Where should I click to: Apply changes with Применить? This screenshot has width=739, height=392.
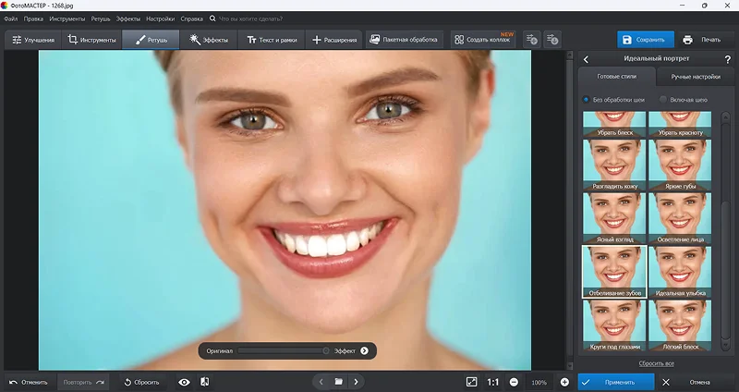(x=616, y=382)
